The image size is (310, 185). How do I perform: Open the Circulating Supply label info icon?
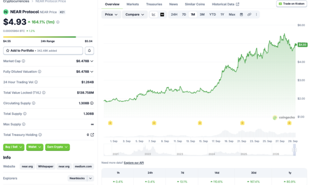click(x=34, y=103)
